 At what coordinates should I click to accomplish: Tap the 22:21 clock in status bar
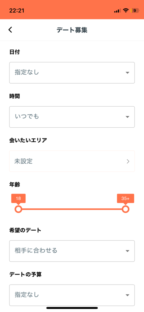click(17, 11)
